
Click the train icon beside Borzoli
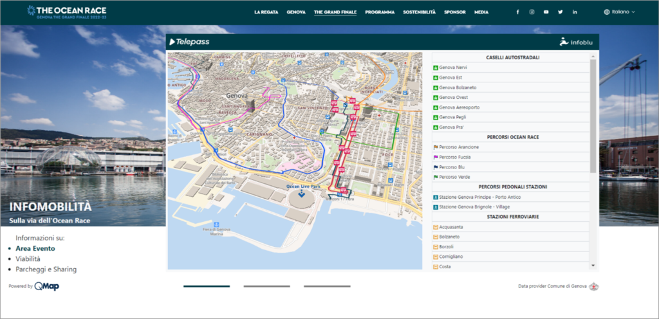pos(436,247)
